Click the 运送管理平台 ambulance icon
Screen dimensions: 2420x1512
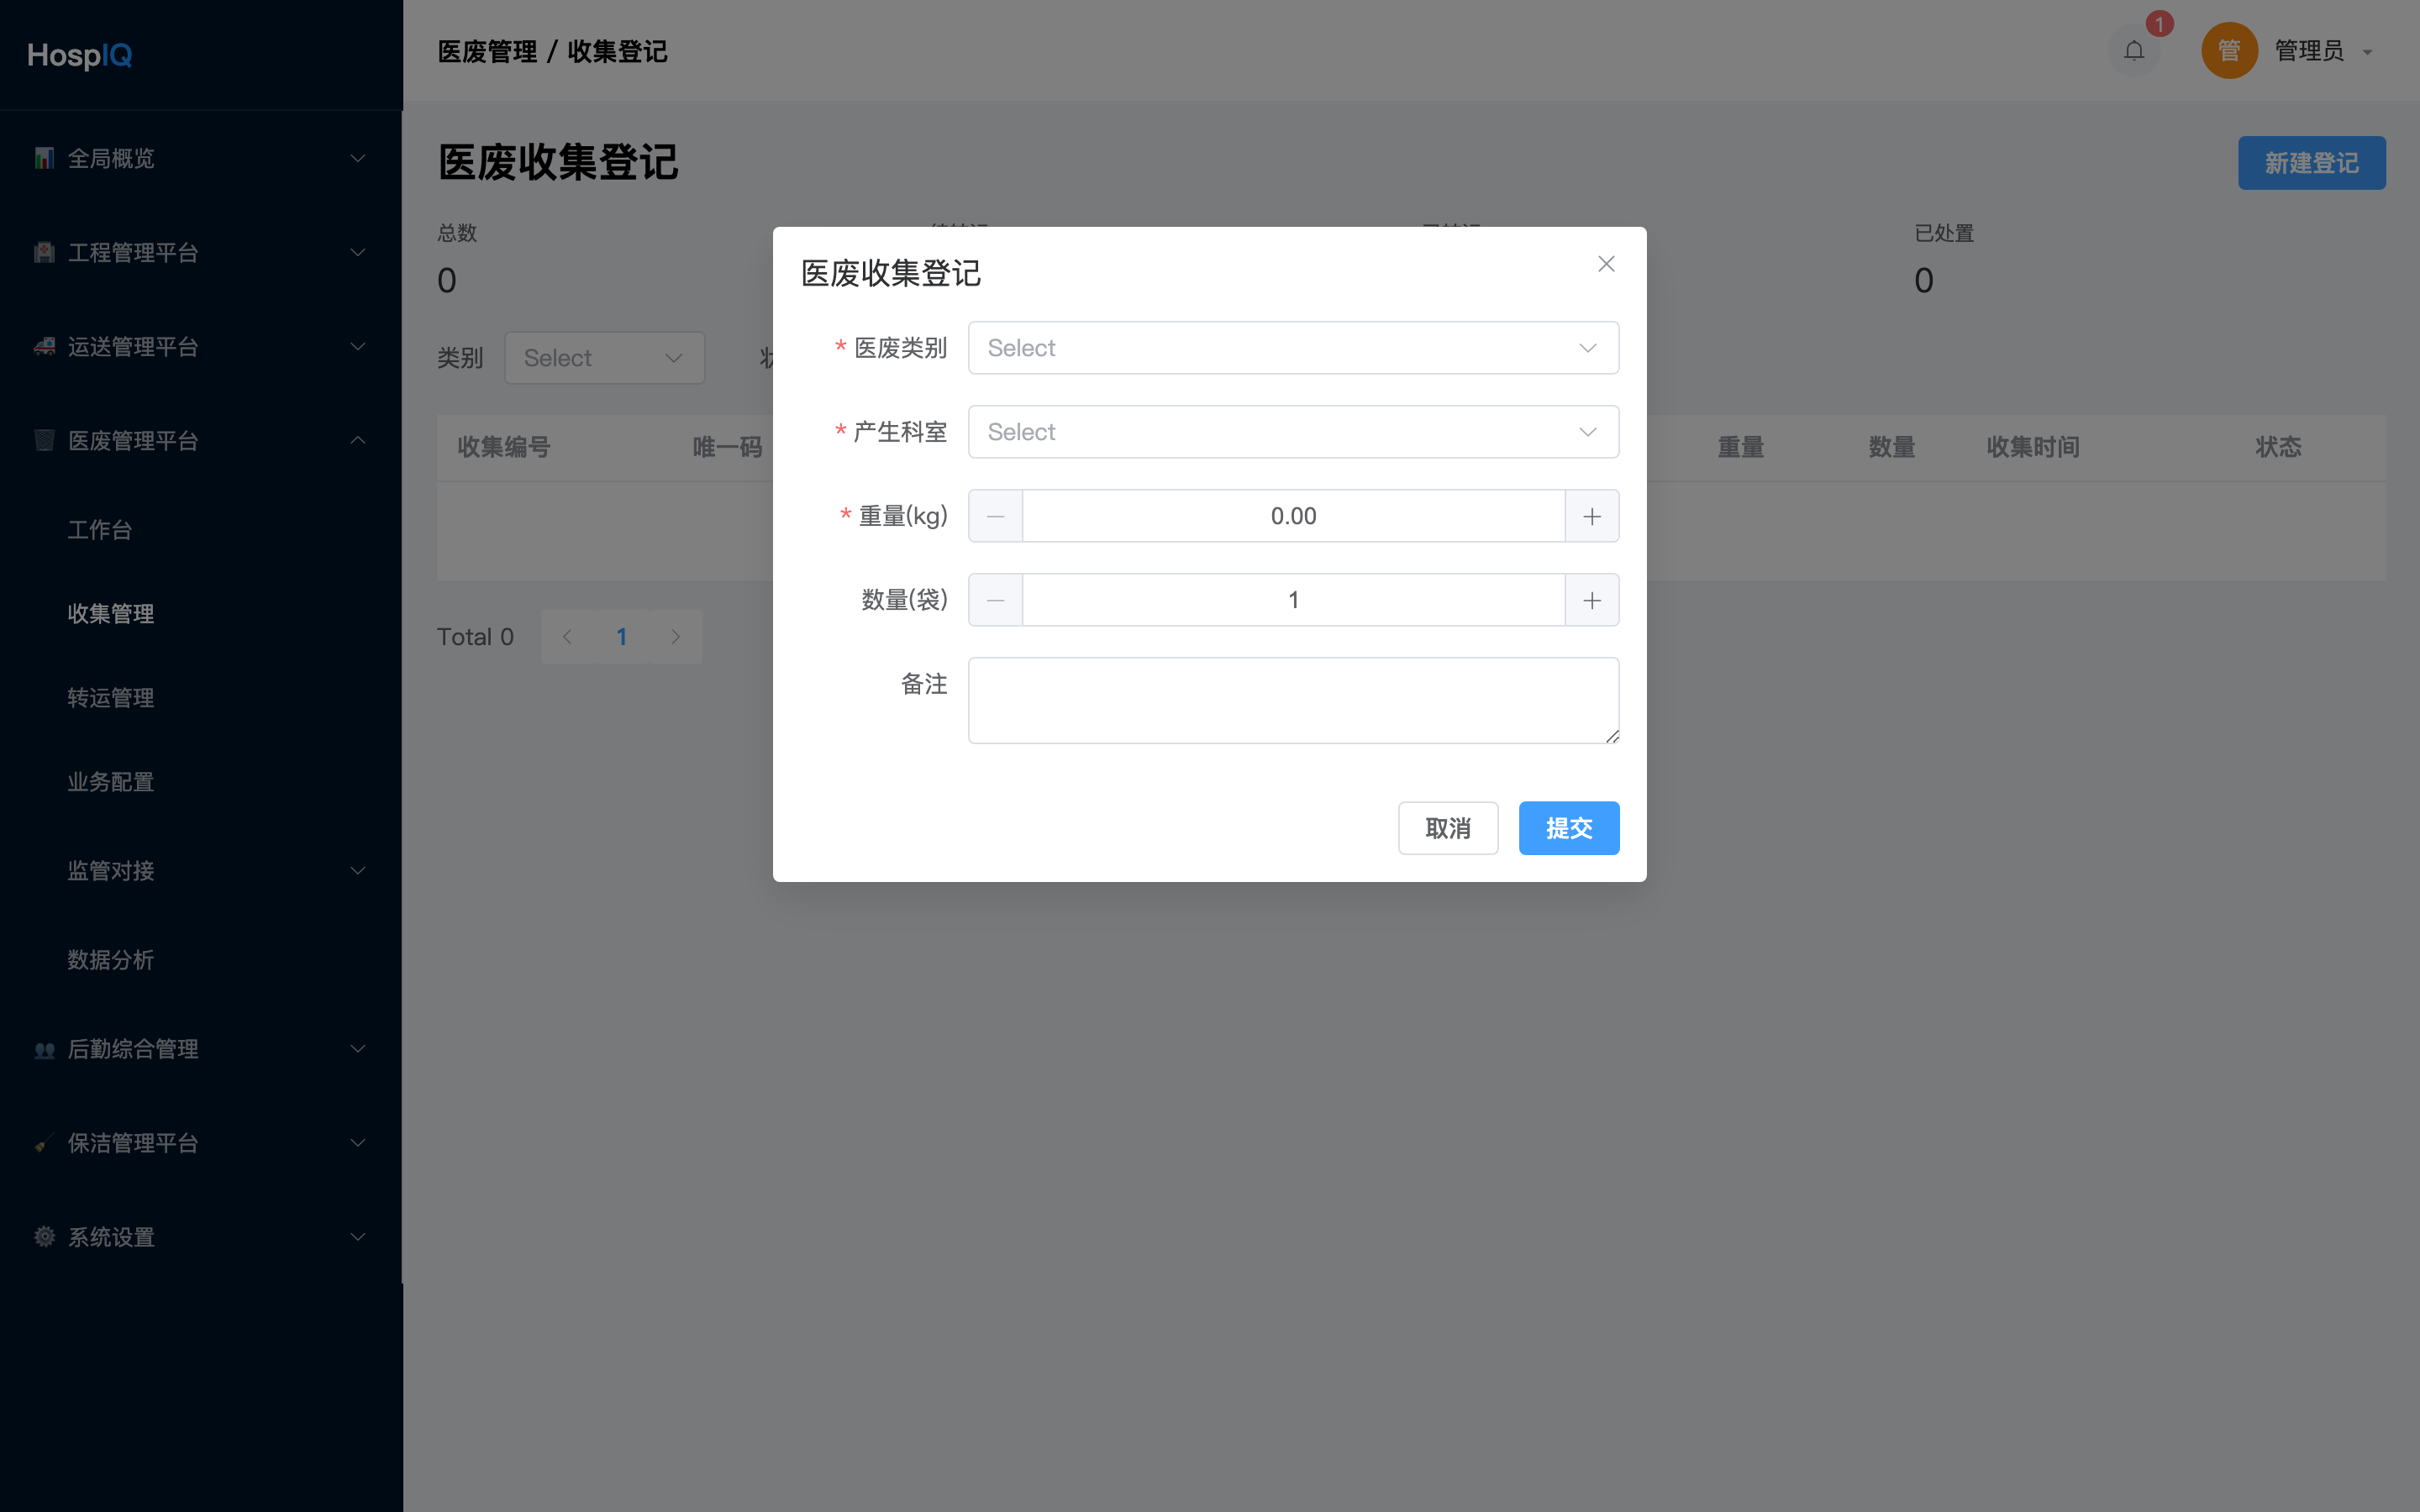tap(44, 346)
